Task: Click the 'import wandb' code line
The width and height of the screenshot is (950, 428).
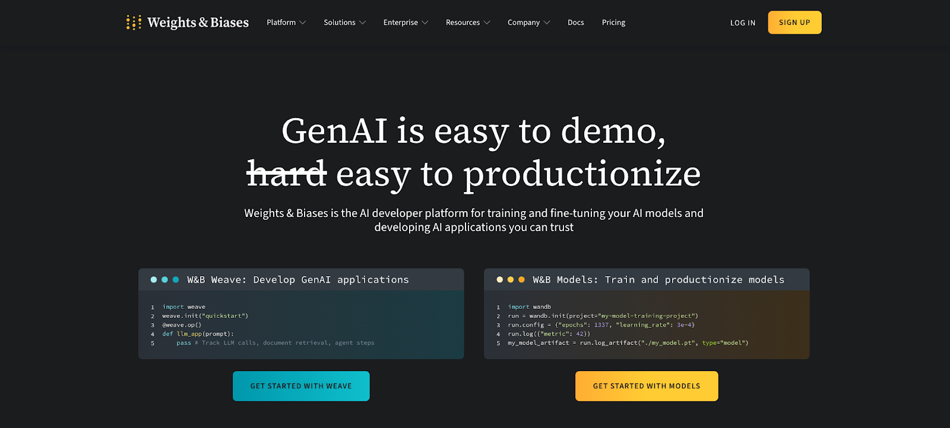Action: 530,307
